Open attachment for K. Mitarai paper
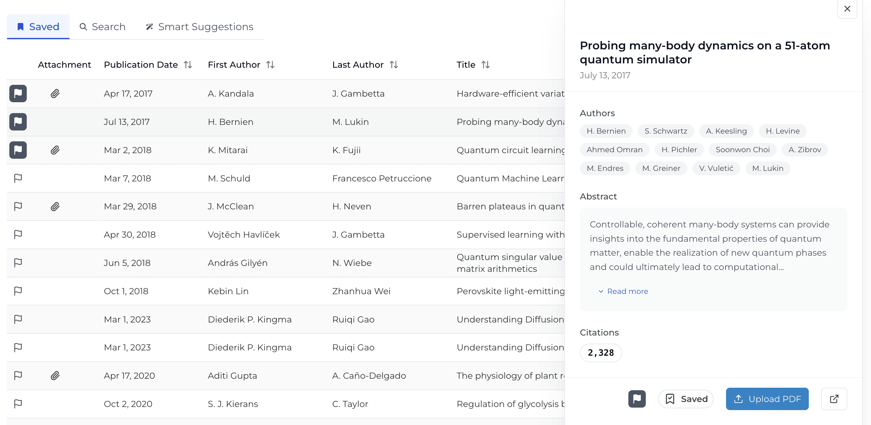871x425 pixels. tap(55, 150)
